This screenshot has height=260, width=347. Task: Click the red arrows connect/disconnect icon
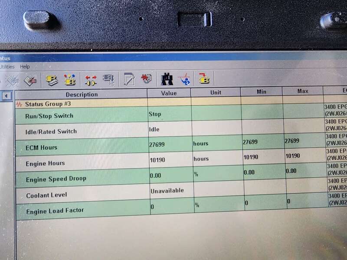(91, 80)
